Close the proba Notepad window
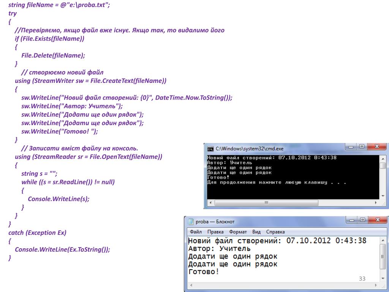 (x=378, y=220)
